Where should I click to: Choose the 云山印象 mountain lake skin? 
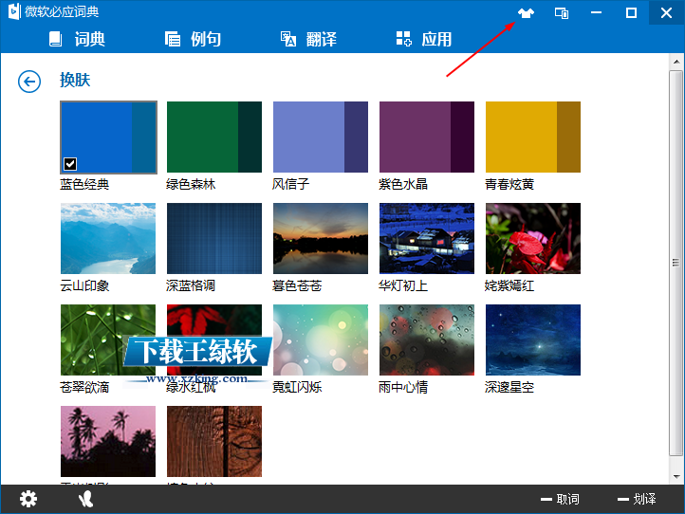108,238
